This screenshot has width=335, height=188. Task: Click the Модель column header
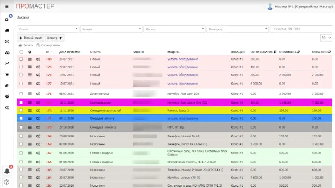(173, 52)
